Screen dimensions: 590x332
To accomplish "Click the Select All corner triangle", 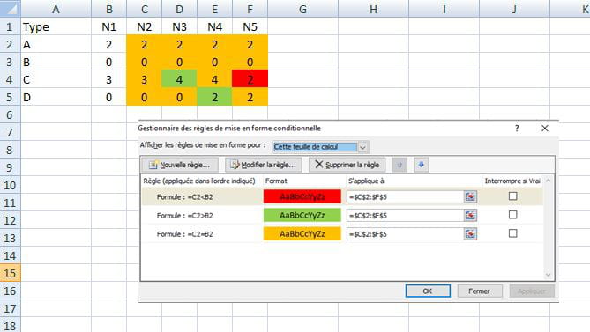I will pyautogui.click(x=11, y=8).
